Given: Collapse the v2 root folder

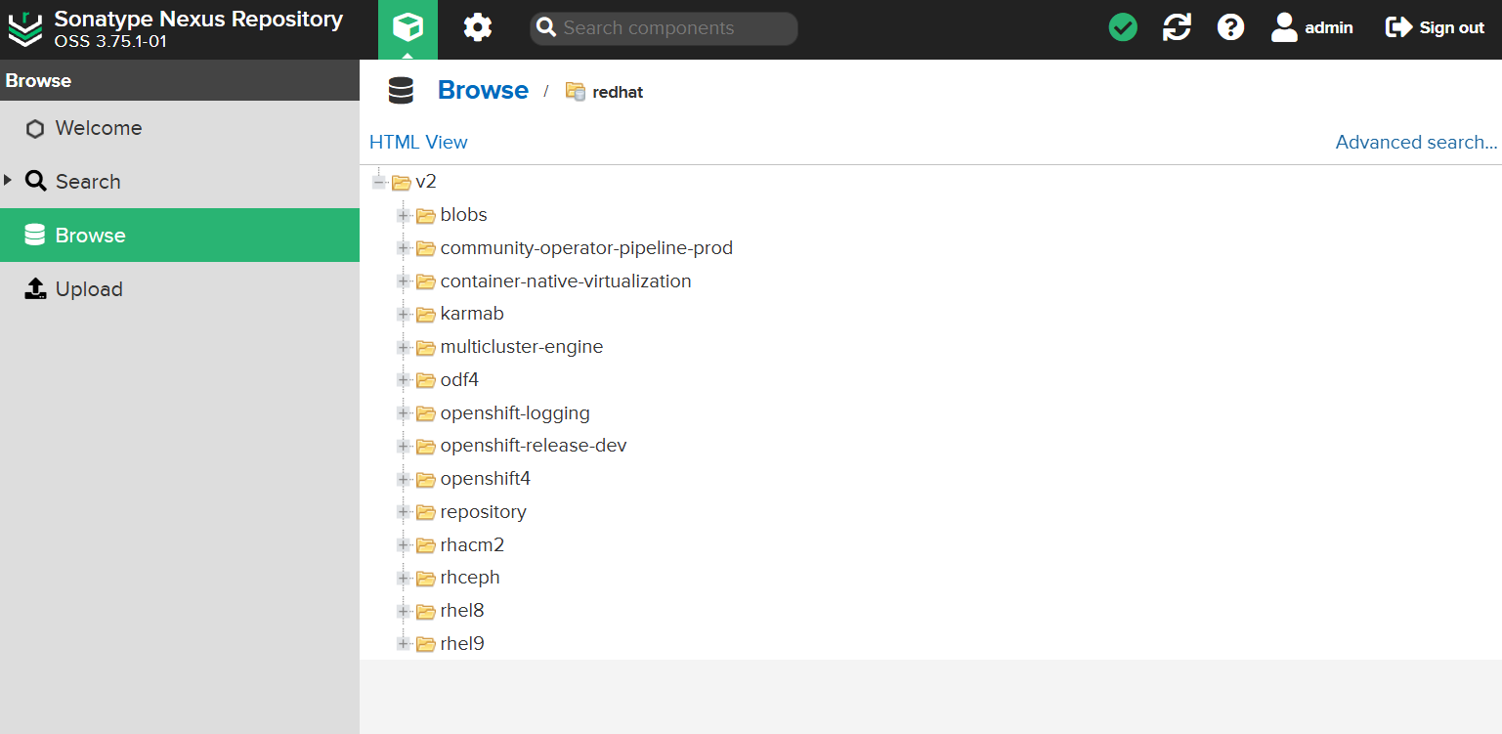Looking at the screenshot, I should coord(379,182).
